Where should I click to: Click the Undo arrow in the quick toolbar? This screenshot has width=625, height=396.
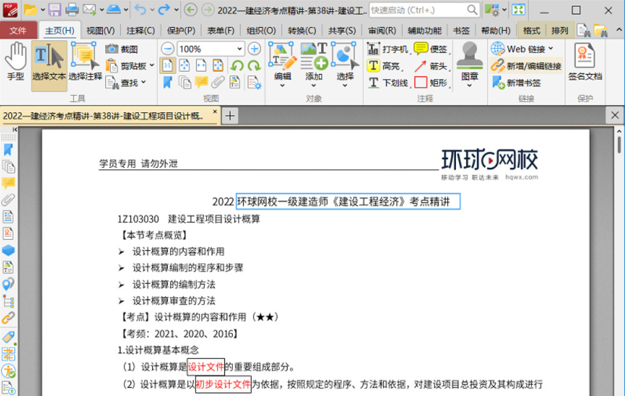click(x=140, y=9)
